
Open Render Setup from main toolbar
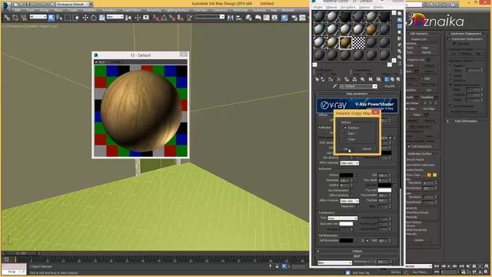[294, 18]
